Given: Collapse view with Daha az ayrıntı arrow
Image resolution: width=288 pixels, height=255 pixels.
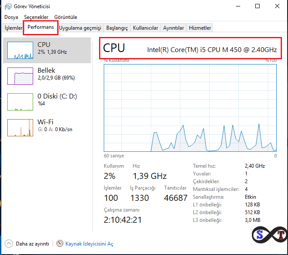Looking at the screenshot, I should pyautogui.click(x=9, y=244).
